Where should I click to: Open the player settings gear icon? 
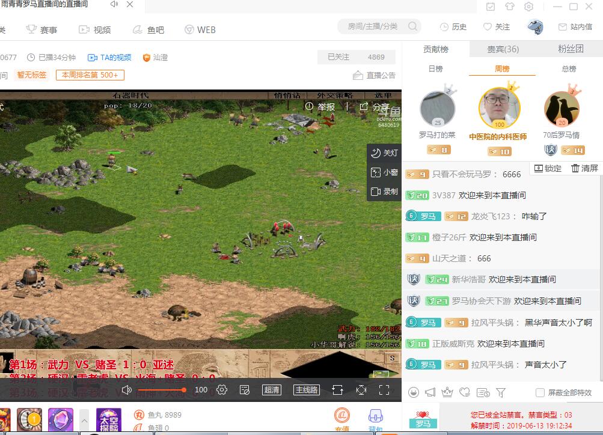222,390
